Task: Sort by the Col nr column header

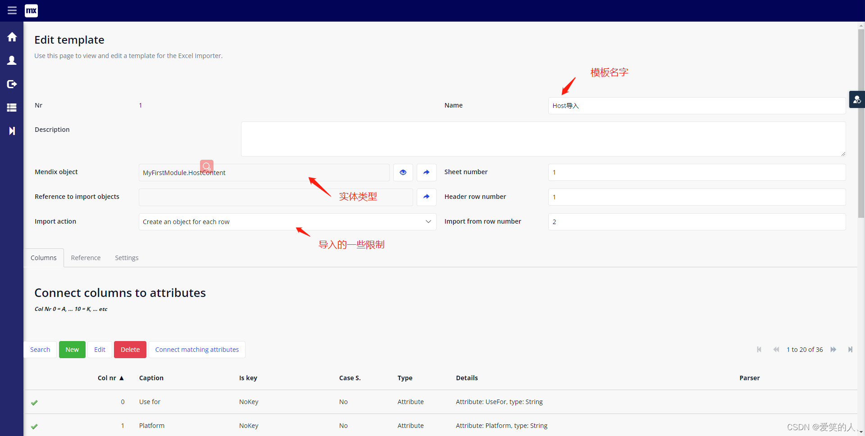Action: [x=111, y=378]
